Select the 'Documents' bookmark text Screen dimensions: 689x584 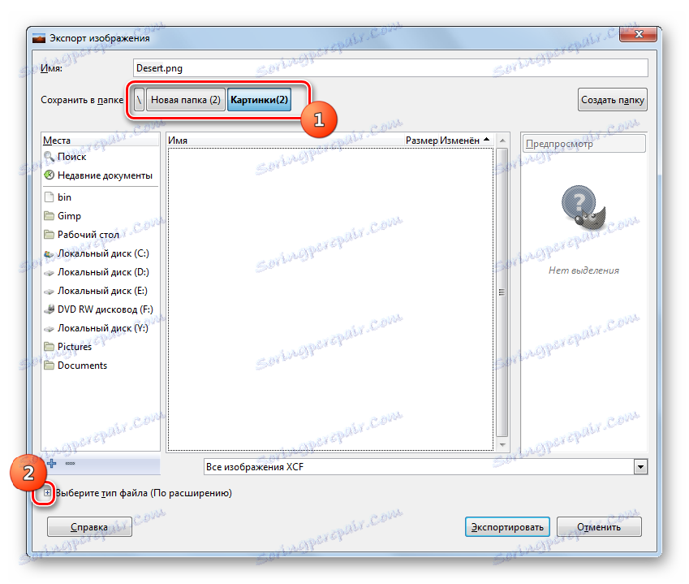[x=82, y=365]
